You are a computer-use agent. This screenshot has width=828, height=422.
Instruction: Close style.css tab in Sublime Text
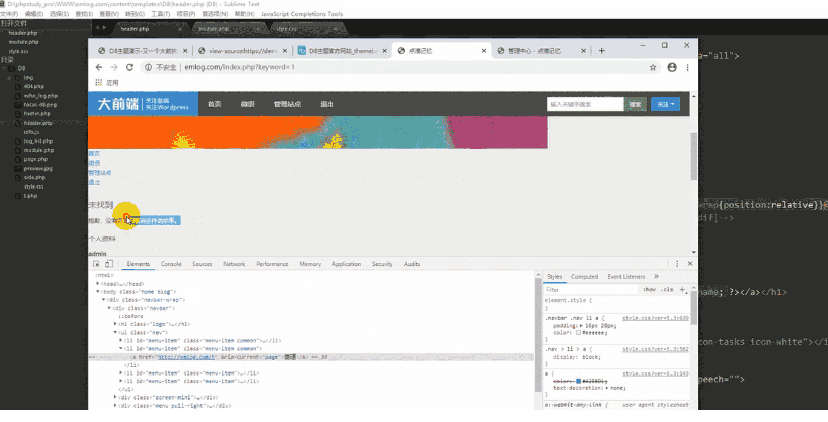click(x=336, y=29)
